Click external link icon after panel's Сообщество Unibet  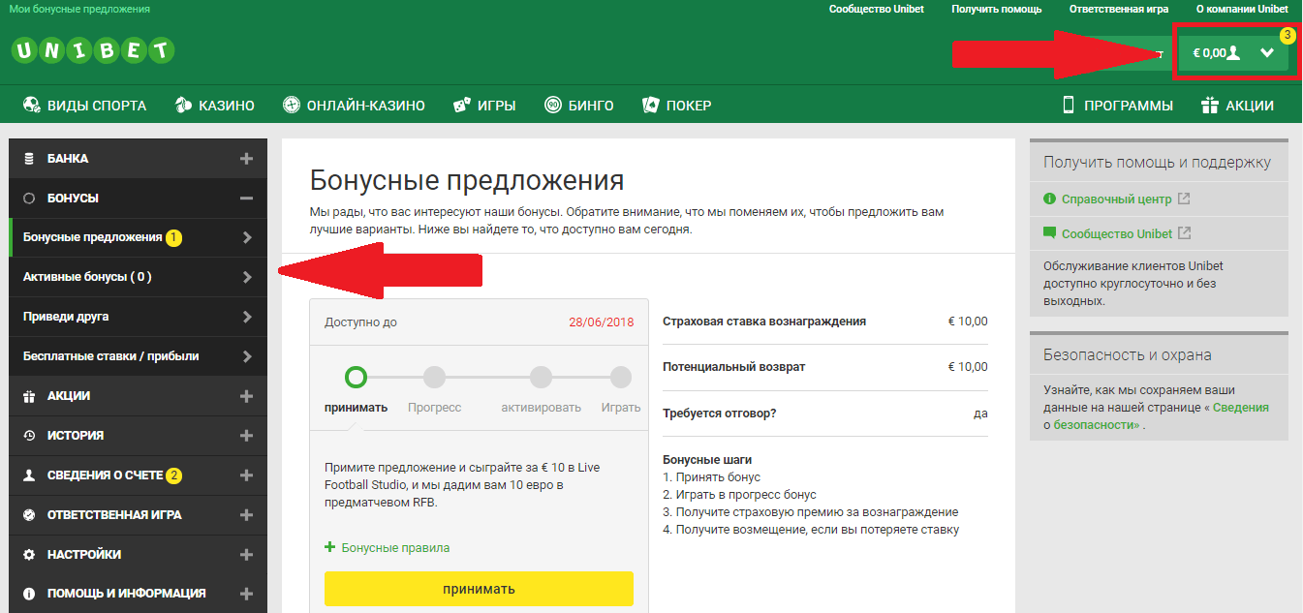pos(1185,233)
